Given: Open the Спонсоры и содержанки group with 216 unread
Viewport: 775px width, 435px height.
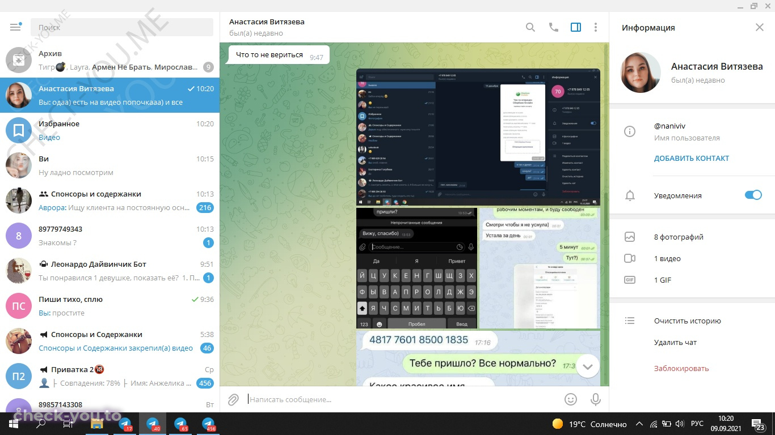Looking at the screenshot, I should (x=109, y=201).
